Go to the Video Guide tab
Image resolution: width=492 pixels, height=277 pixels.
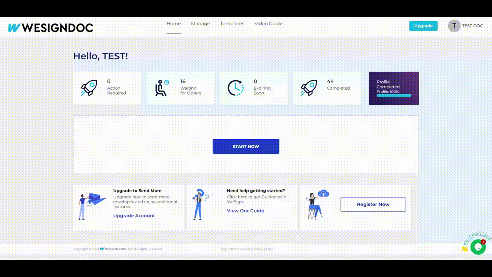(x=268, y=23)
